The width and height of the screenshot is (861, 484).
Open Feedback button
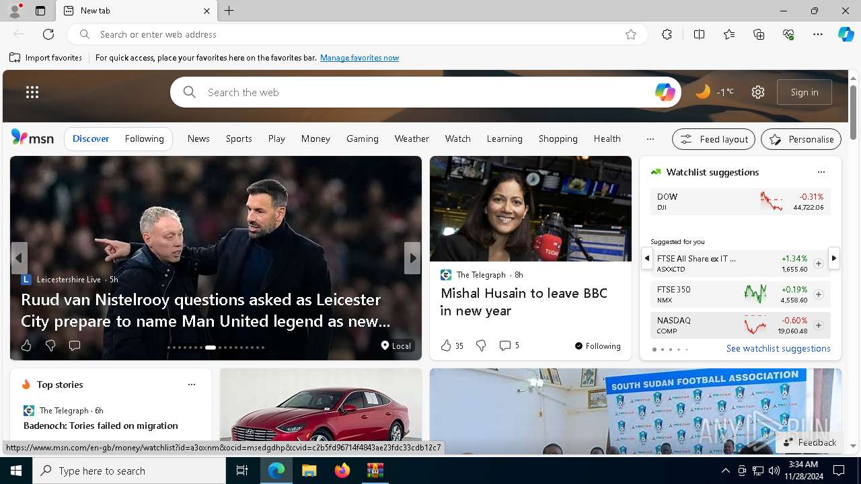coord(810,442)
